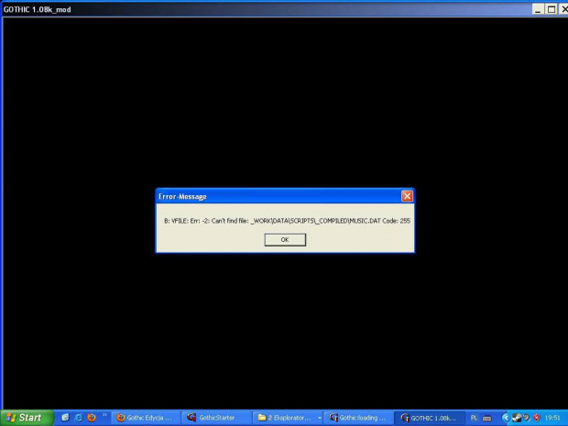Switch to the Gothic:loading taskbar window
Image resolution: width=568 pixels, height=426 pixels.
(x=358, y=418)
